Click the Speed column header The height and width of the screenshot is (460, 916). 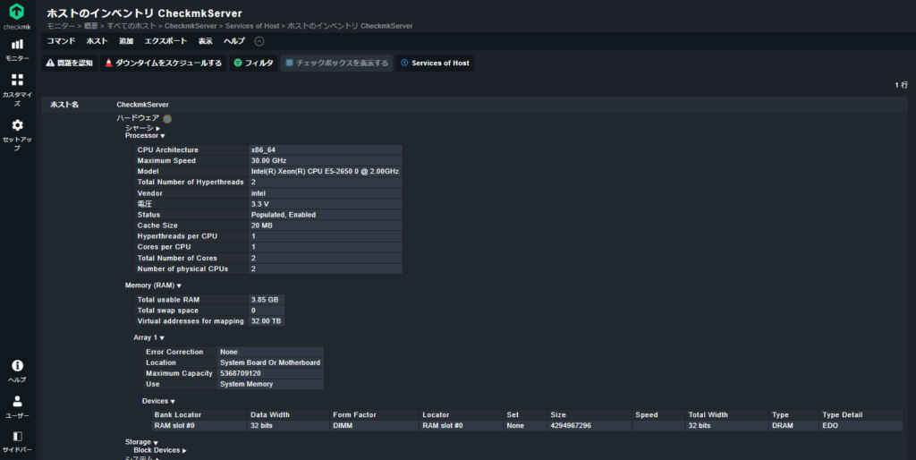point(646,415)
